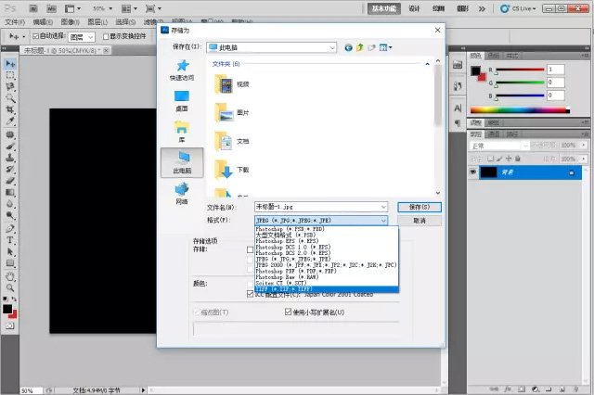Click the Quick Access icon in the sidebar
Screen dimensions: 594x395
(182, 70)
